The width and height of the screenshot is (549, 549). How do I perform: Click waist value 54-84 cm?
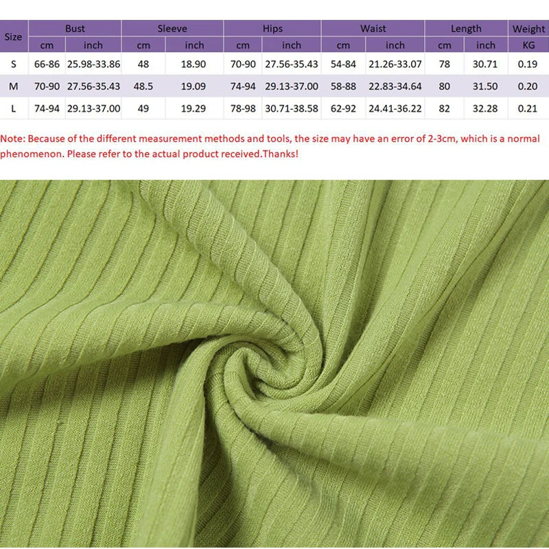click(343, 64)
